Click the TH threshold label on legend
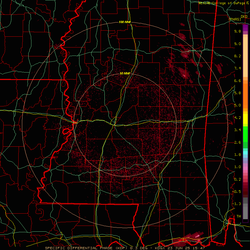 pyautogui.click(x=239, y=216)
